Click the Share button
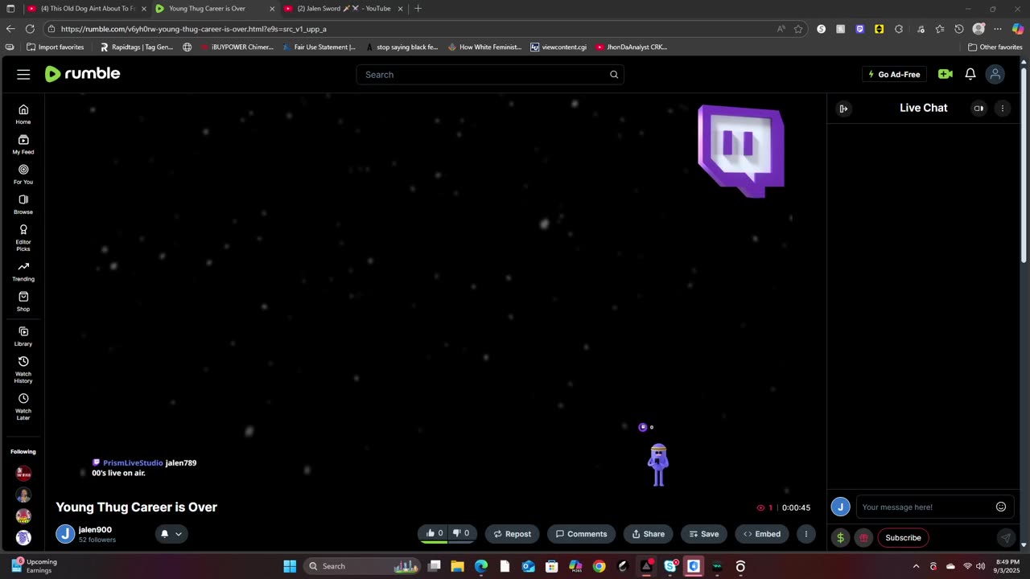This screenshot has width=1030, height=579. 648,534
